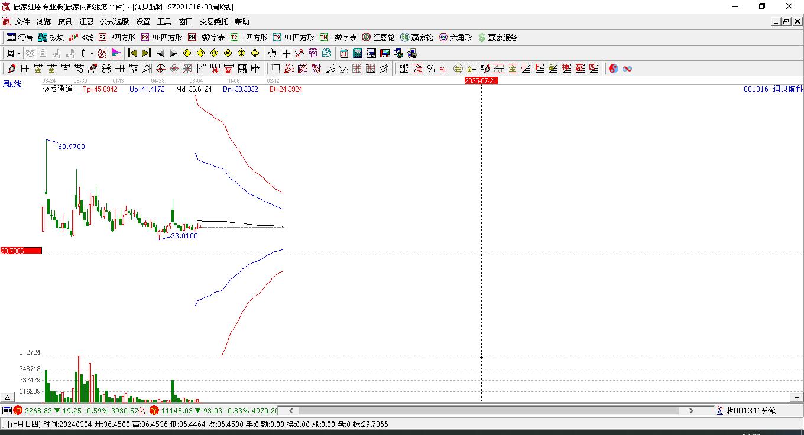804x435 pixels.
Task: Open the calendar icon showing 21
Action: coord(343,53)
